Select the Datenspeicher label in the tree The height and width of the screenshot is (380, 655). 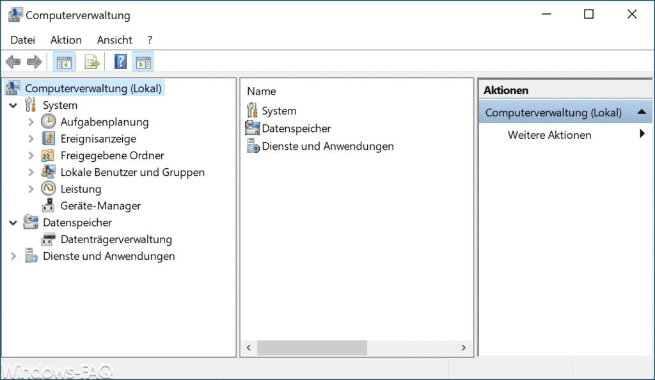77,223
